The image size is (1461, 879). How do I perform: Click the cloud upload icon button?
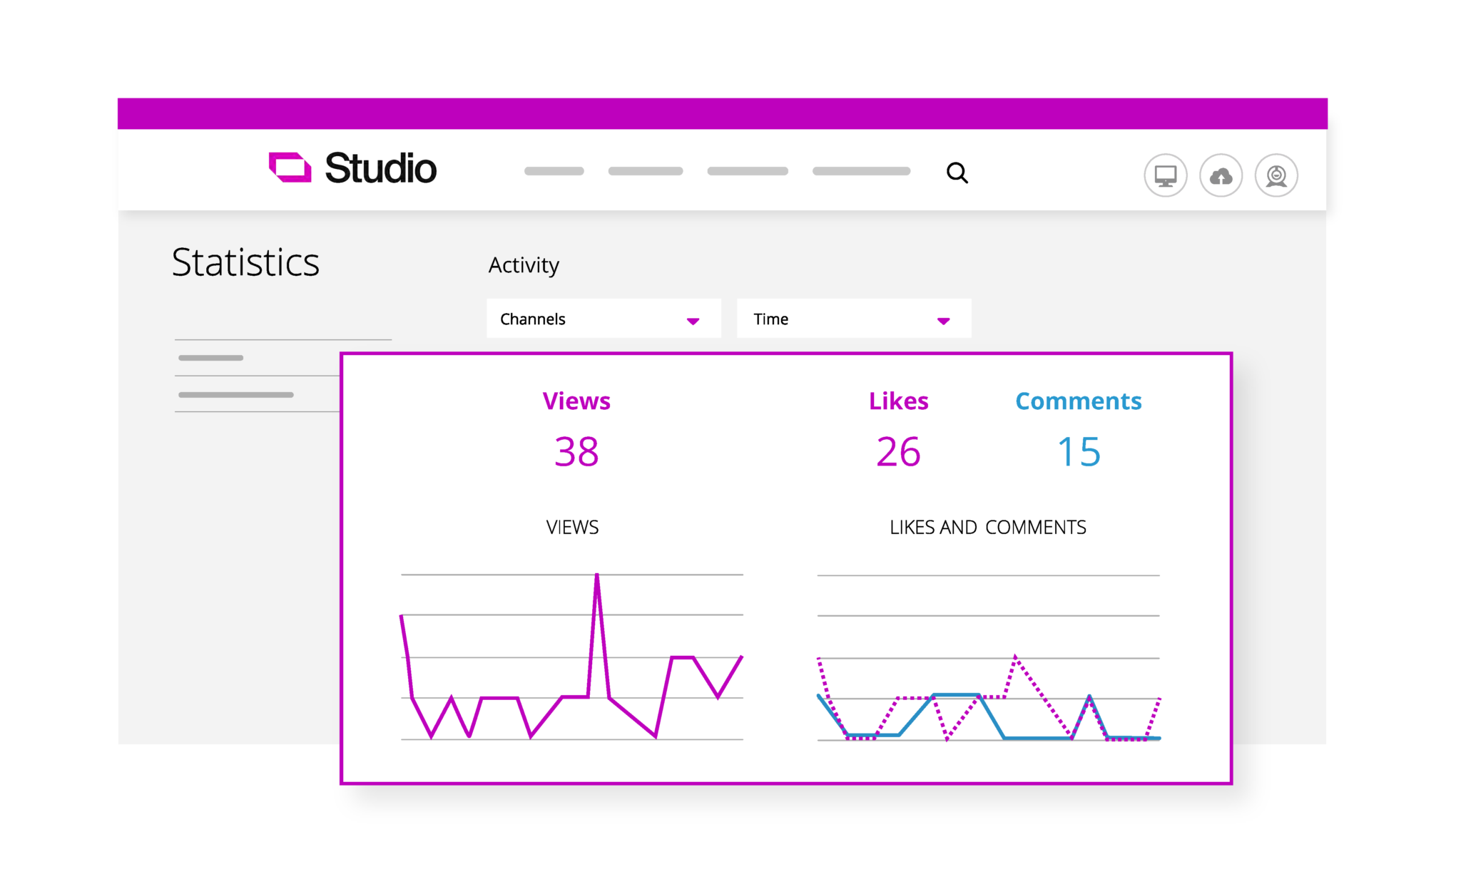[1221, 175]
